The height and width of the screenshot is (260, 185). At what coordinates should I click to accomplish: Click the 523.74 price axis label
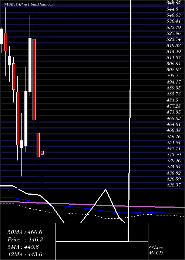click(174, 39)
